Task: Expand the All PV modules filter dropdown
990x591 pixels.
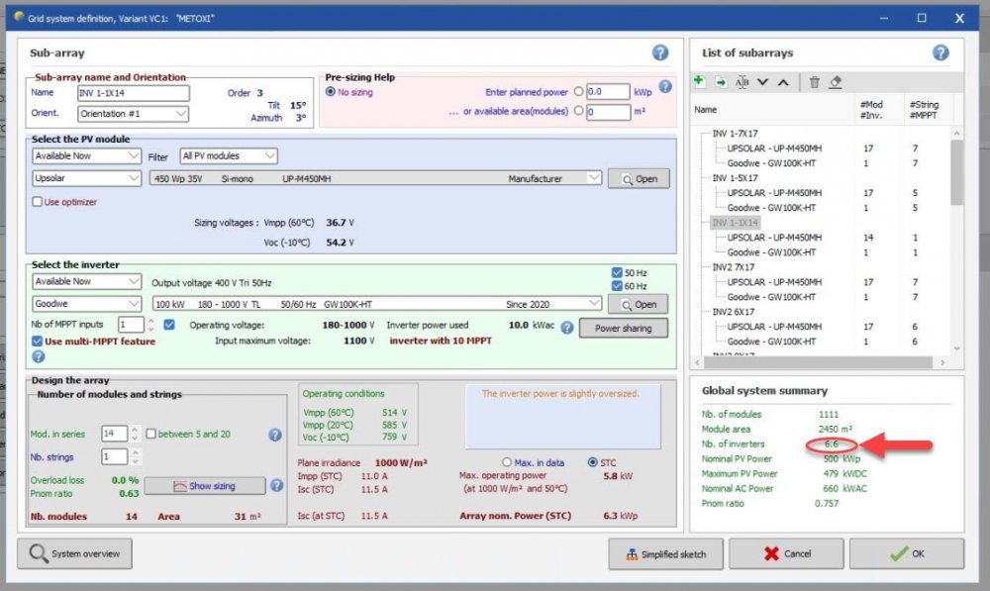Action: pos(228,156)
